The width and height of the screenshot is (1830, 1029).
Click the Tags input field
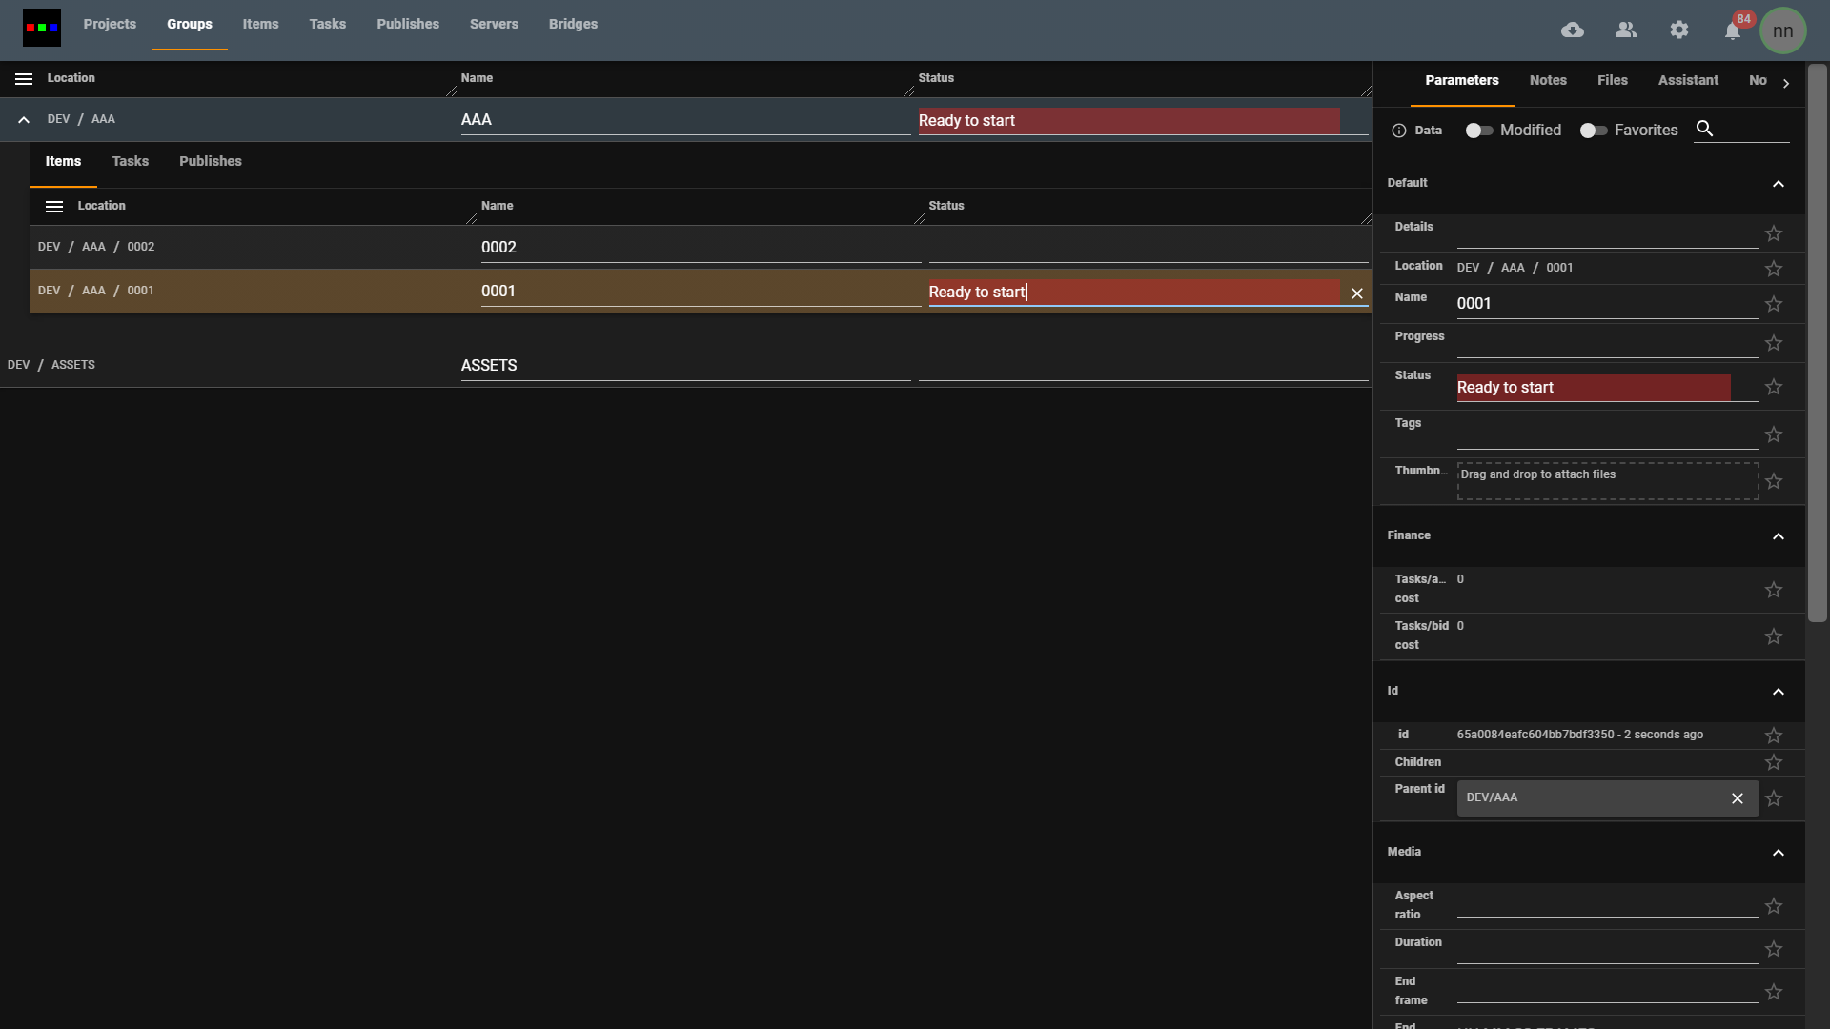click(x=1607, y=435)
